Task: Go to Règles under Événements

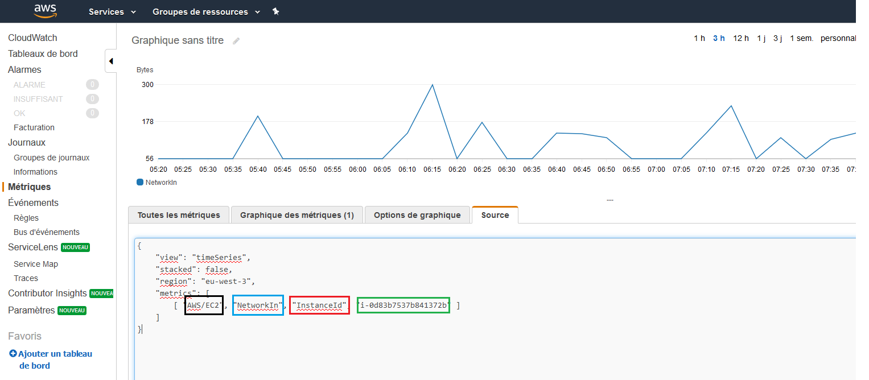Action: (x=26, y=218)
